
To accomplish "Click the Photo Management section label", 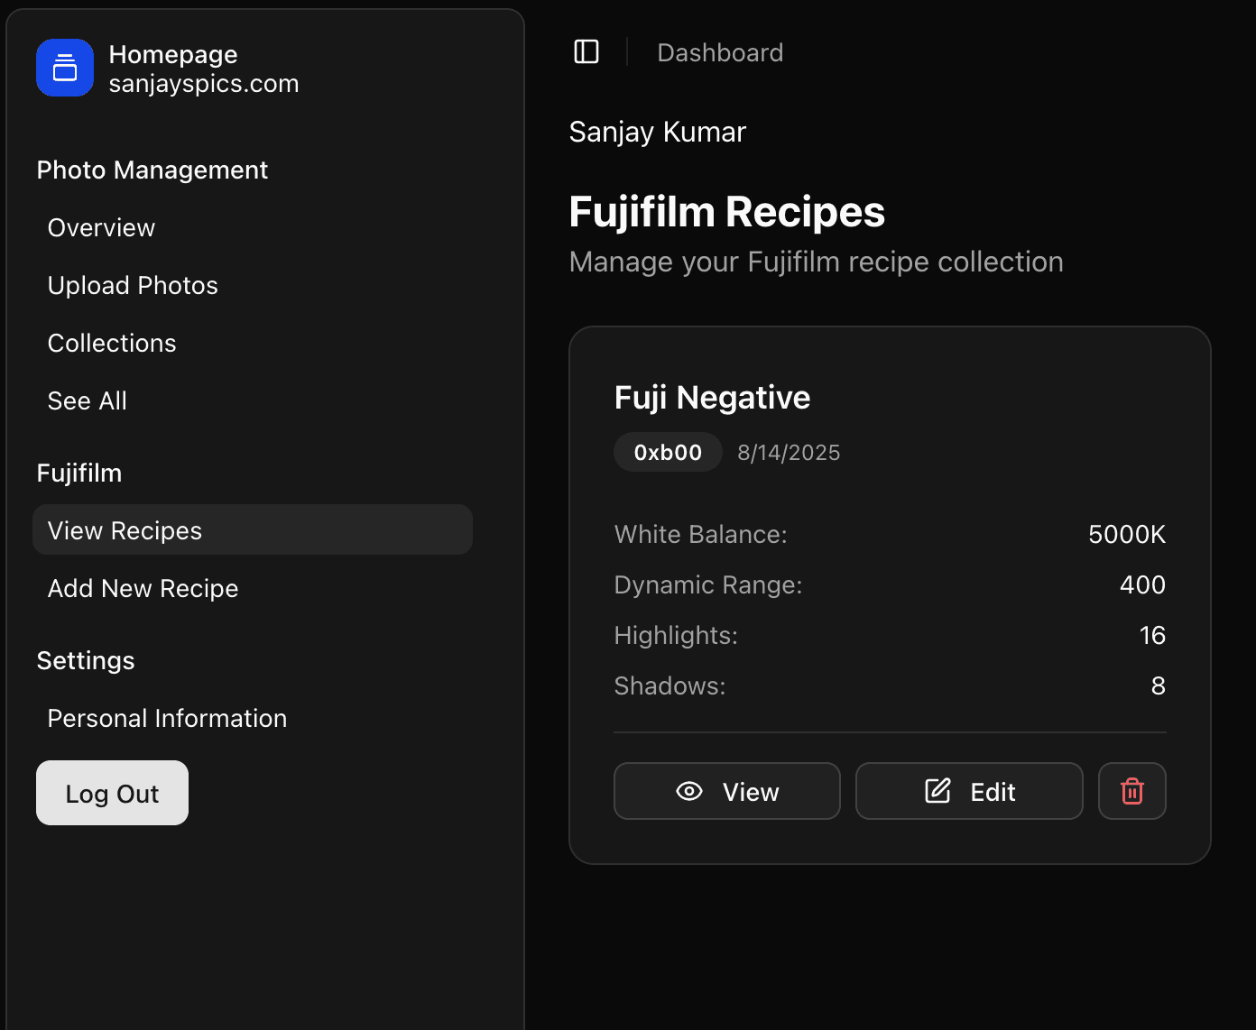I will pos(152,170).
